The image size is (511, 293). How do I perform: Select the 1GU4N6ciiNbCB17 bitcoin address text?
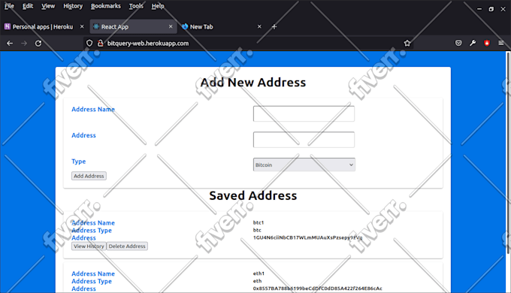click(307, 237)
